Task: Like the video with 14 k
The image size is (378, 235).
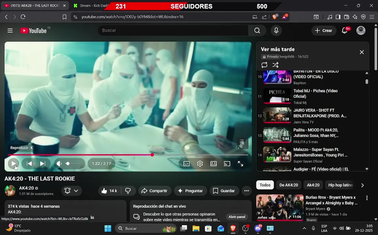Action: pyautogui.click(x=109, y=191)
